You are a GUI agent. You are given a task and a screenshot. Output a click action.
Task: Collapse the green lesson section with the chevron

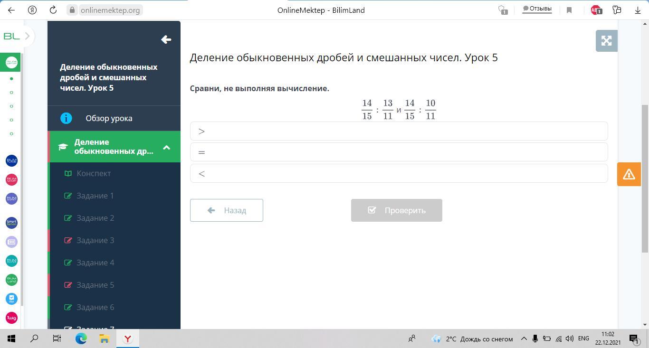(166, 147)
